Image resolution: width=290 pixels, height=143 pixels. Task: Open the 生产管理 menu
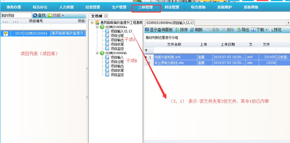119,7
